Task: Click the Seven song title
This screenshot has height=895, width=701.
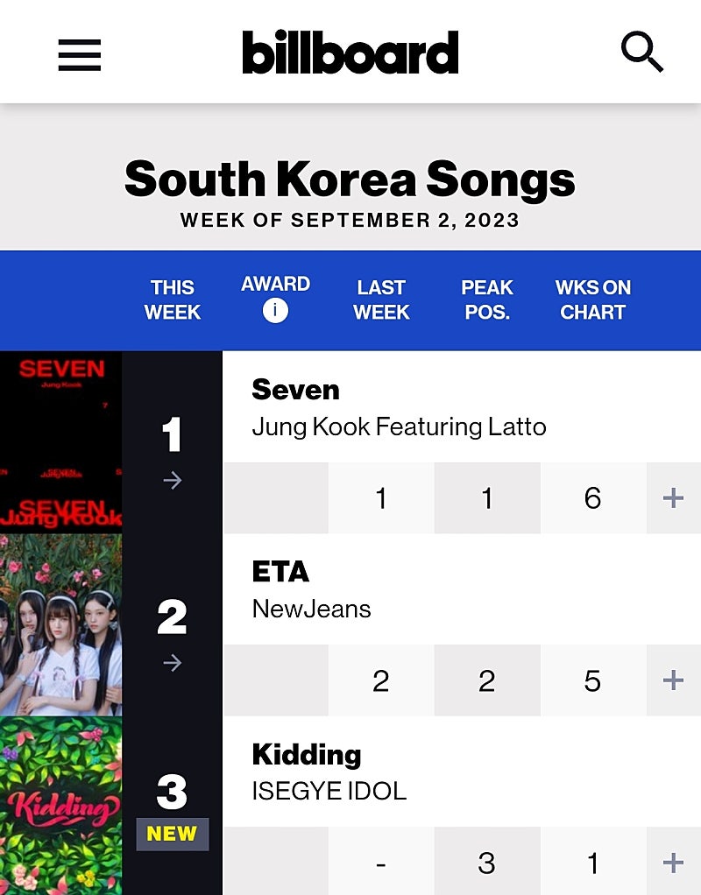Action: [x=295, y=390]
